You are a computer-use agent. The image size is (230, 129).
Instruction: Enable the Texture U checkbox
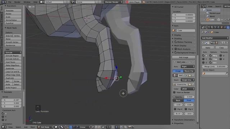tap(221, 56)
